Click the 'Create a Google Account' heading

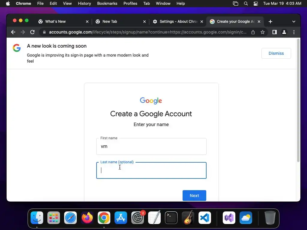pyautogui.click(x=151, y=114)
